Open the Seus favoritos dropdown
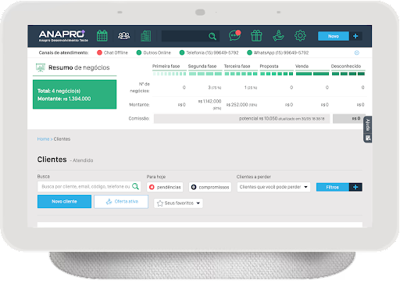 pyautogui.click(x=178, y=203)
